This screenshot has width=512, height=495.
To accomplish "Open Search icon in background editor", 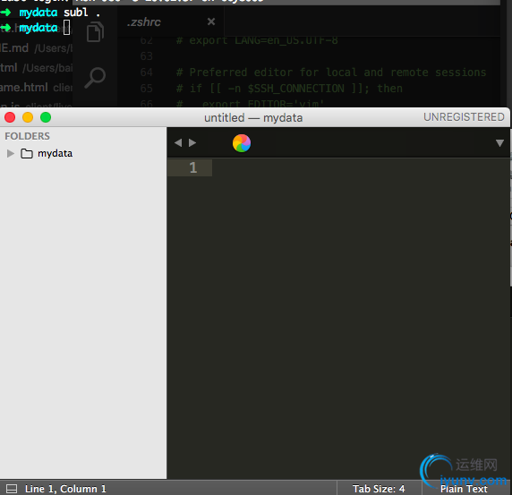I will [x=95, y=78].
